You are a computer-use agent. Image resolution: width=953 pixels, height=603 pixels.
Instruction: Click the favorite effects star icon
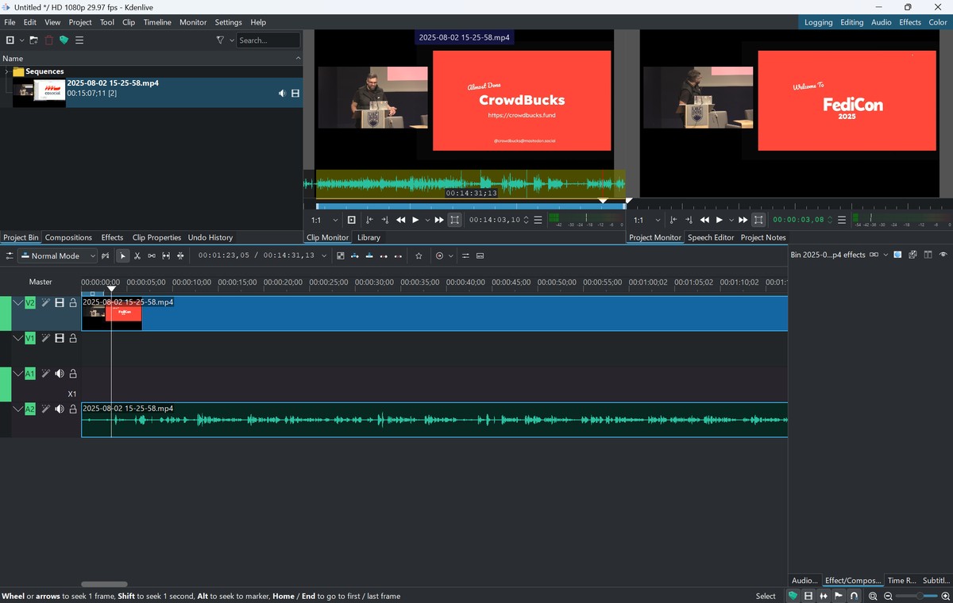419,256
